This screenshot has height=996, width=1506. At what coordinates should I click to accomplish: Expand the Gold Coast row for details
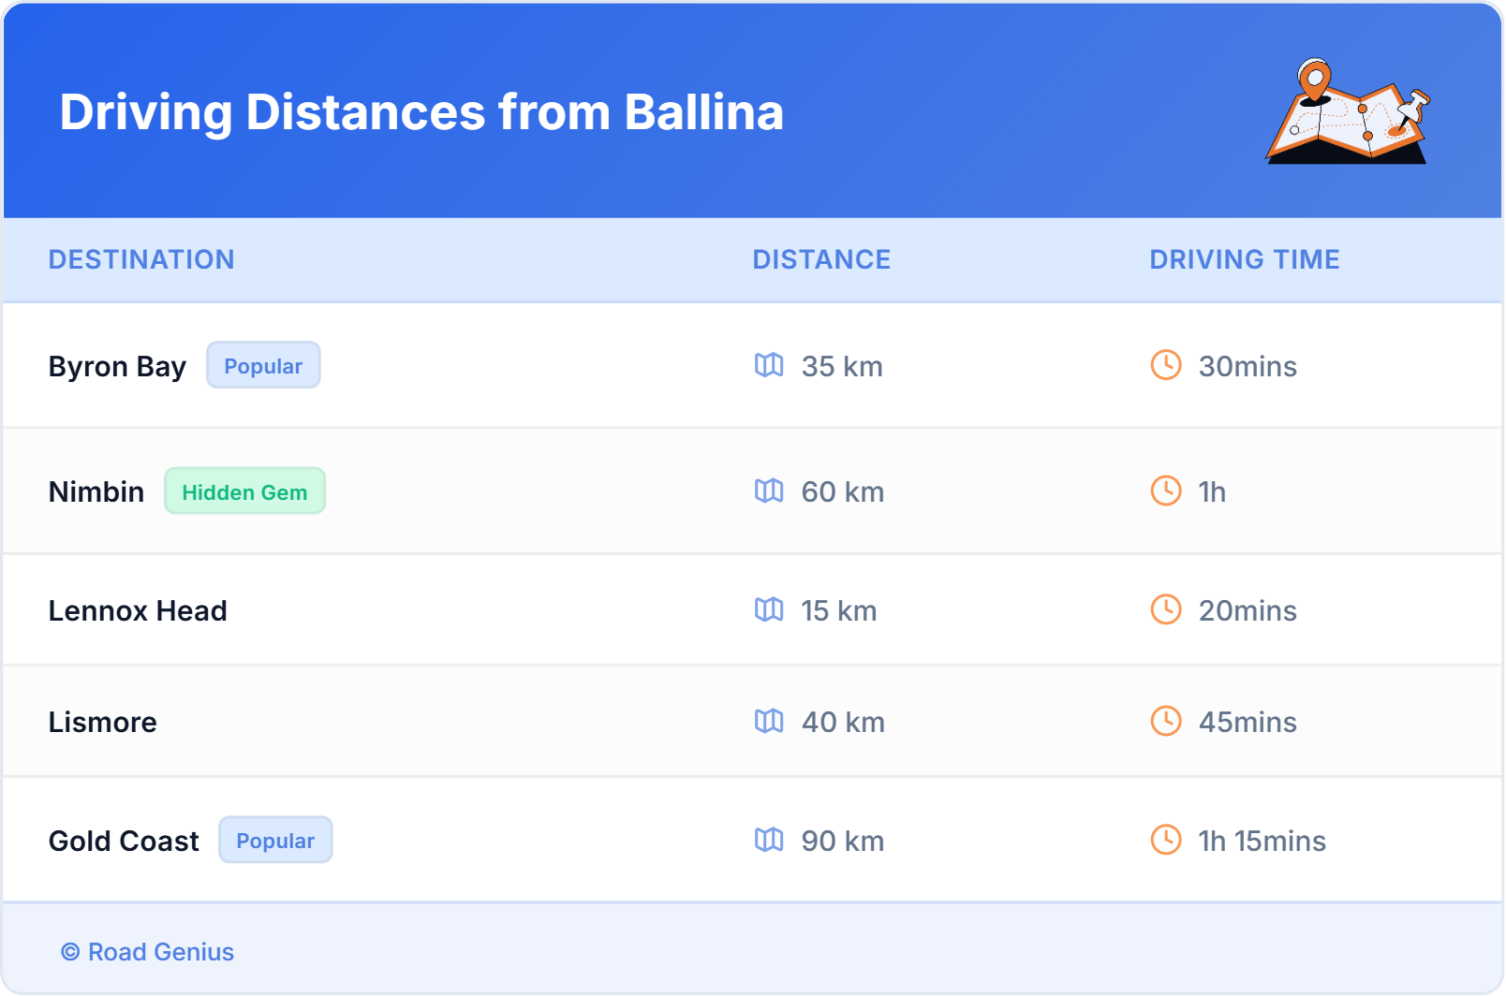124,841
